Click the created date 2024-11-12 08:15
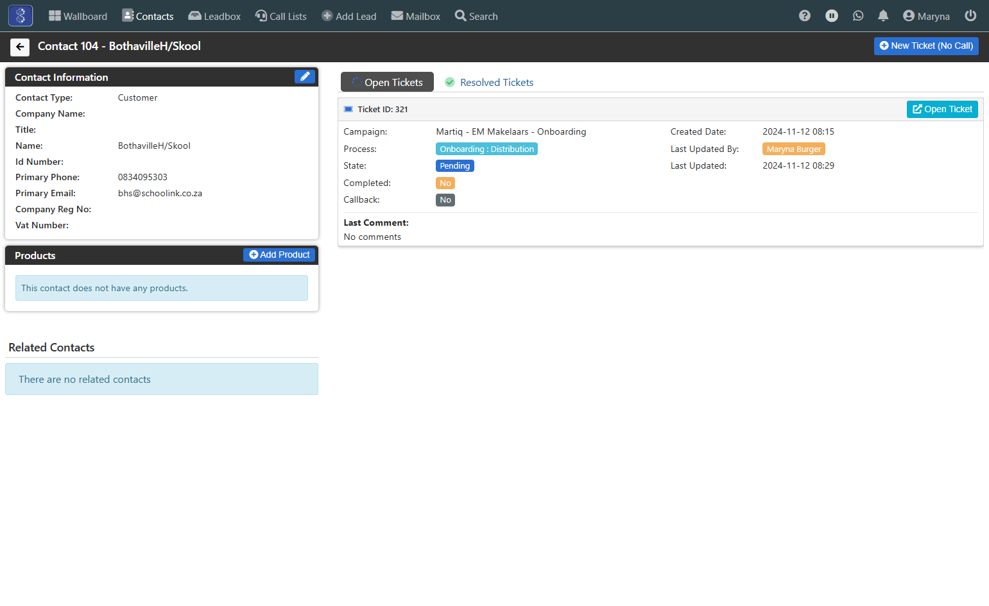989x606 pixels. coord(798,131)
